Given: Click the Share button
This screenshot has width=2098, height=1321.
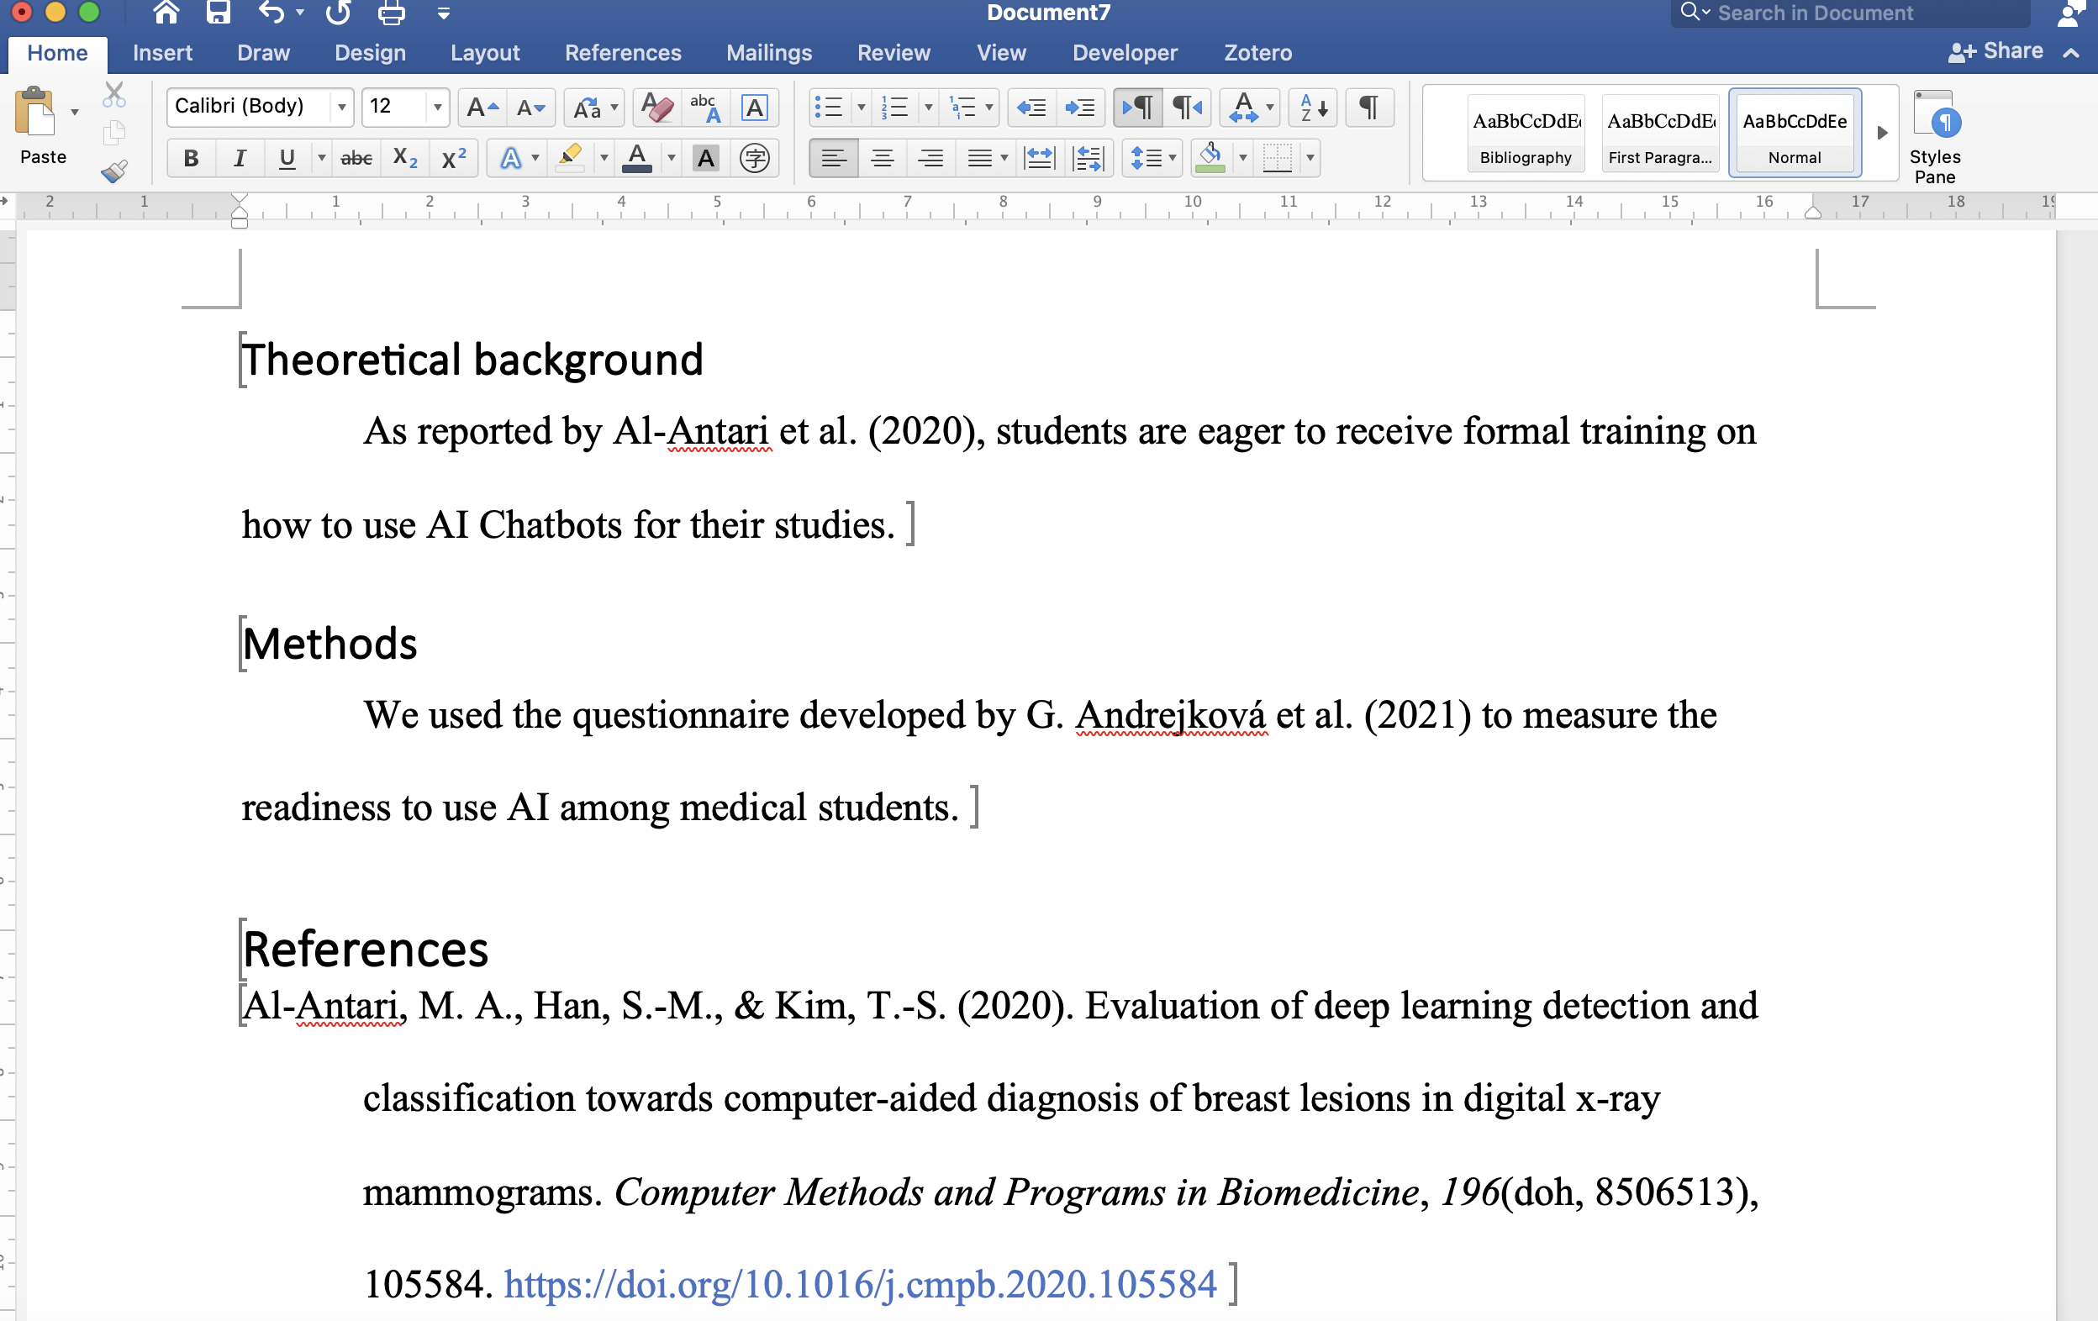Looking at the screenshot, I should point(1995,50).
